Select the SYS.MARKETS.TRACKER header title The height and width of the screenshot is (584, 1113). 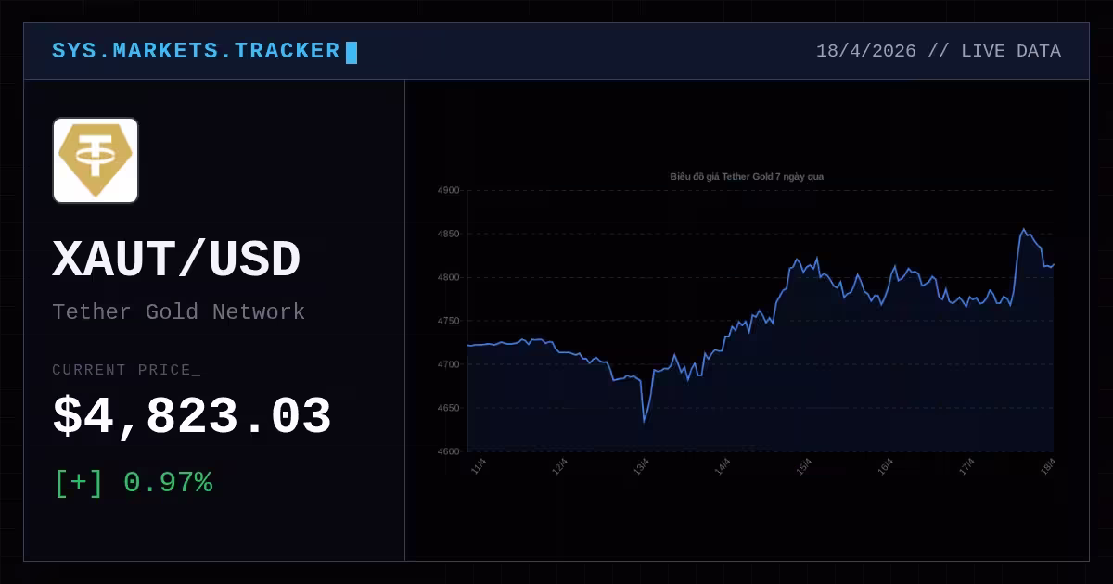click(x=196, y=51)
